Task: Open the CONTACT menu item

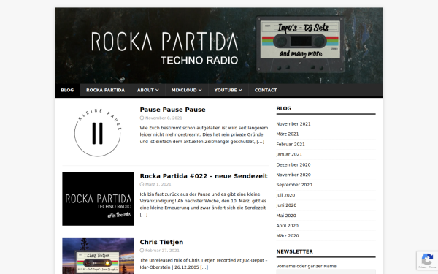Action: pyautogui.click(x=266, y=90)
